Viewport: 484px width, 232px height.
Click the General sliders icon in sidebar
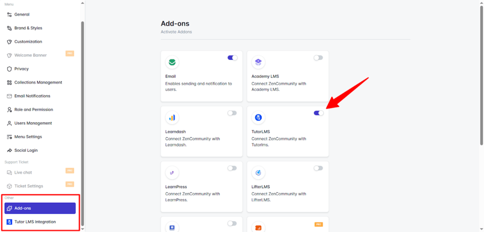tap(9, 15)
